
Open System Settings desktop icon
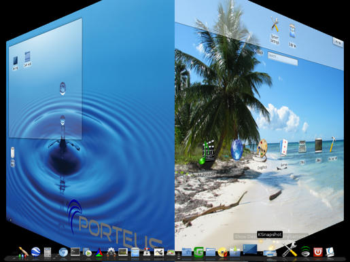275,31
